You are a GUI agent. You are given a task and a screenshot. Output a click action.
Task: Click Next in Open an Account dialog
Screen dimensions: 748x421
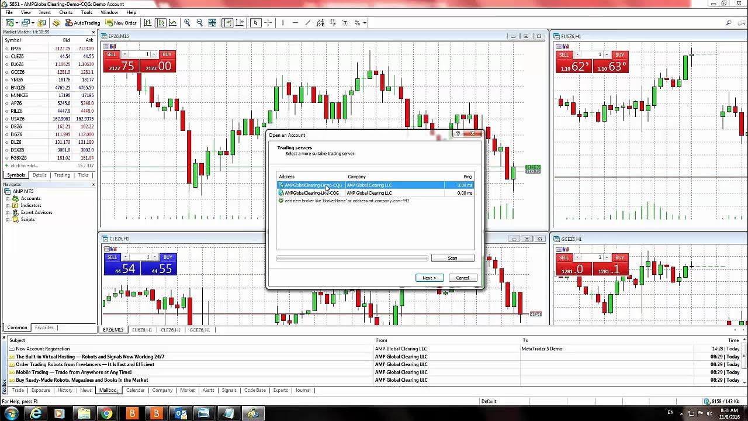[430, 278]
